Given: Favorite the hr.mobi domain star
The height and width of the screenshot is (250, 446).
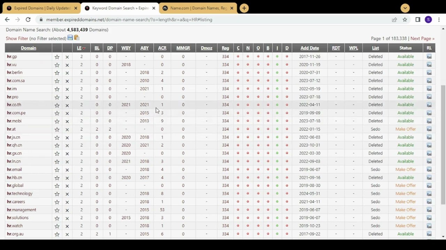Looking at the screenshot, I should [x=57, y=121].
